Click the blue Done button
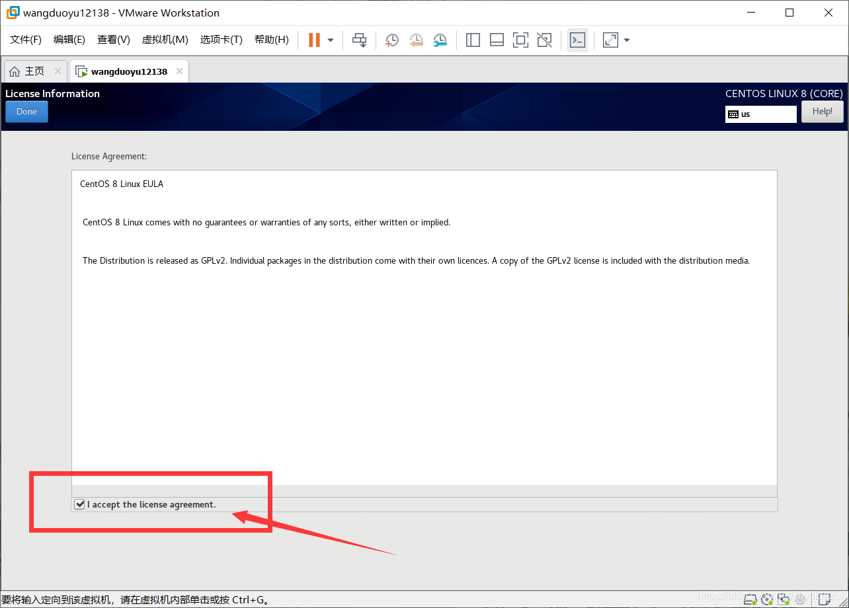This screenshot has height=608, width=849. click(x=26, y=112)
